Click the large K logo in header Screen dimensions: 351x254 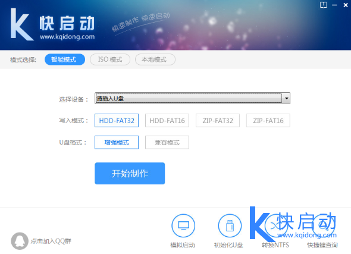[21, 24]
